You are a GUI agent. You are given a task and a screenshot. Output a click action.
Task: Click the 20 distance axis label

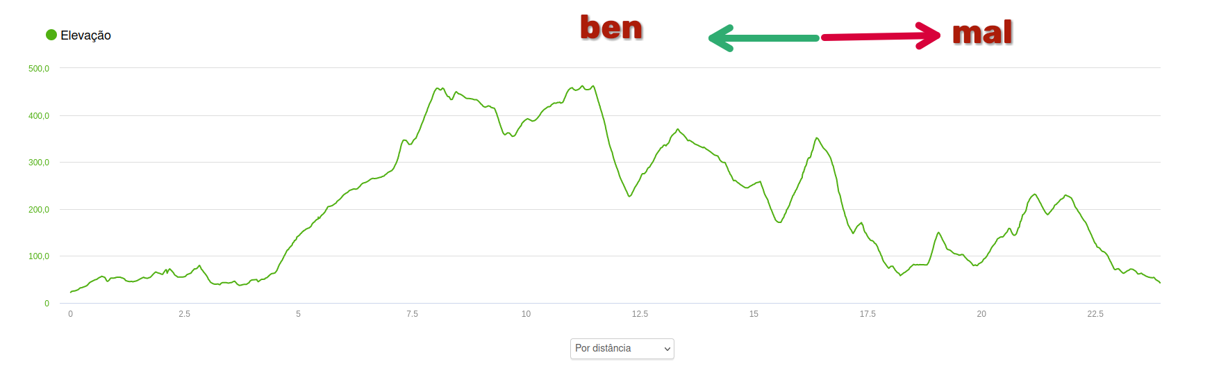981,314
